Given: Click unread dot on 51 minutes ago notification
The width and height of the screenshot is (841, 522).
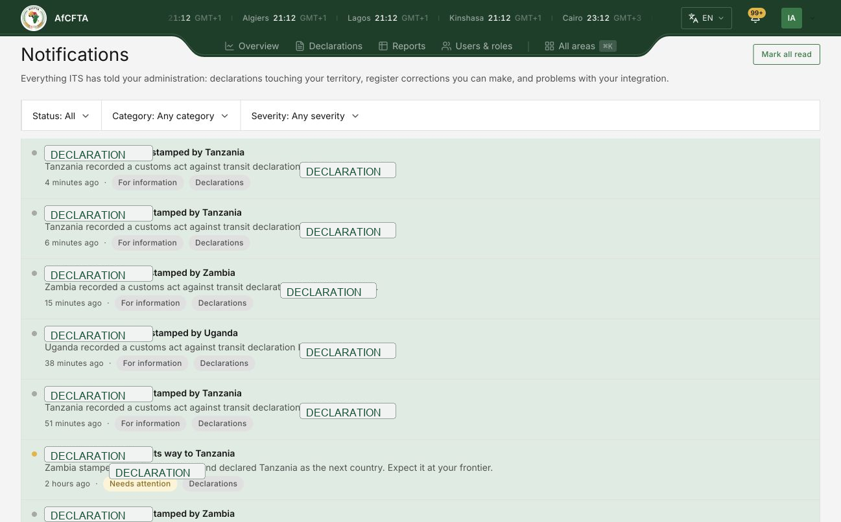Looking at the screenshot, I should click(x=34, y=394).
